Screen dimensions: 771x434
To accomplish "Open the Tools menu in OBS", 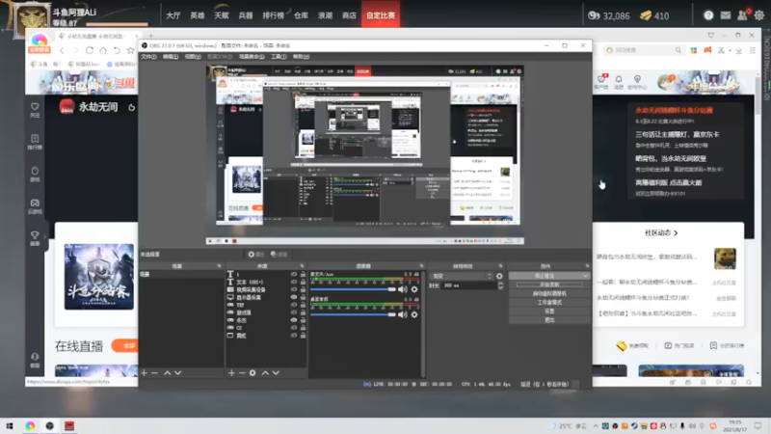I will [x=279, y=57].
